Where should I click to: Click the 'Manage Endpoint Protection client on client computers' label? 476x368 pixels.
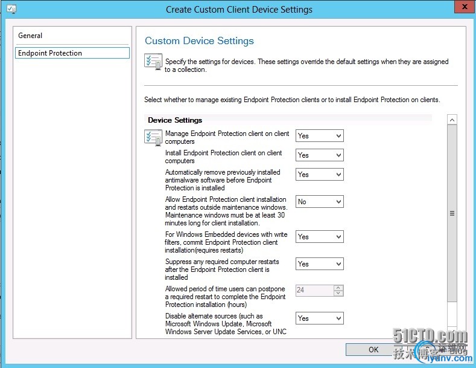point(227,137)
